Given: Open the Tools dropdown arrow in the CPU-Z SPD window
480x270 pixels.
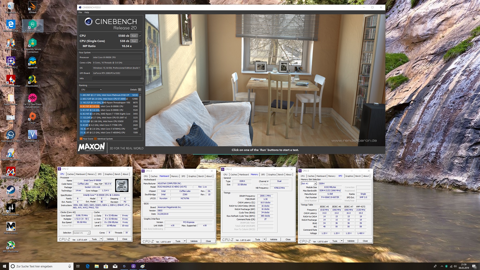Looking at the screenshot, I should 342,241.
